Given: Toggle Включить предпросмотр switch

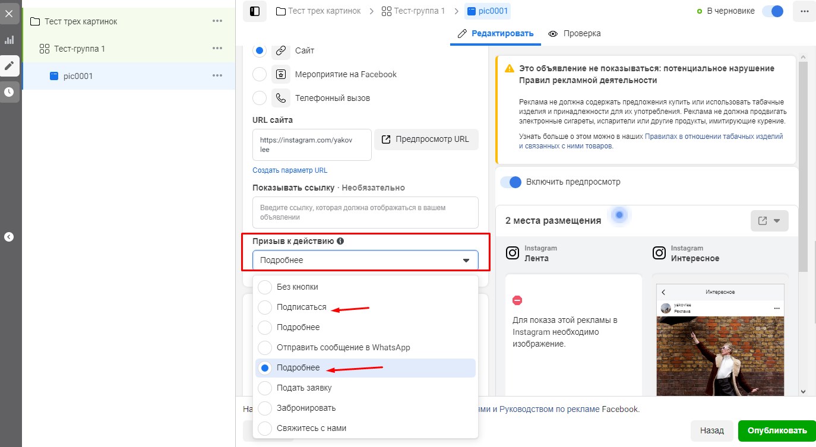Looking at the screenshot, I should [x=511, y=182].
